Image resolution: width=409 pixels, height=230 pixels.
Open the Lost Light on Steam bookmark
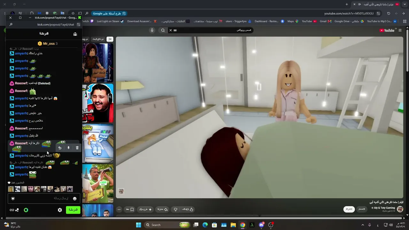110,21
